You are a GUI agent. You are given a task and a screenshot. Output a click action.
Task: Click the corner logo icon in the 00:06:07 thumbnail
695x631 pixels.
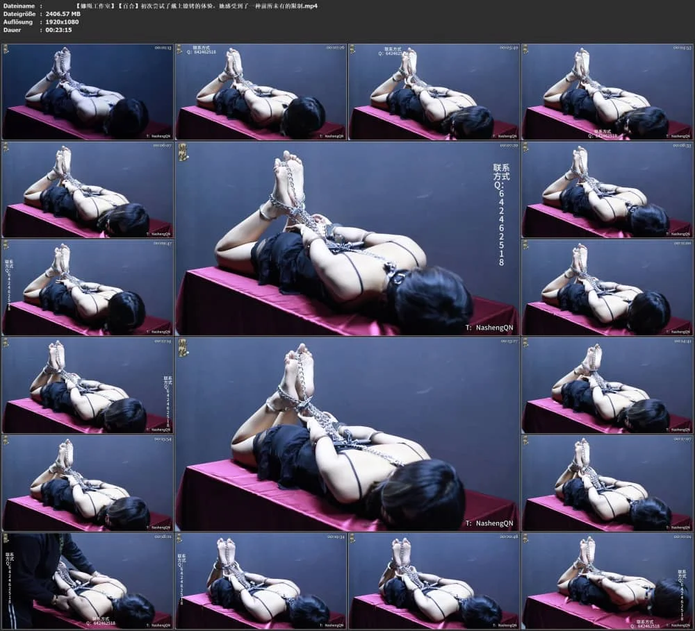(6, 147)
